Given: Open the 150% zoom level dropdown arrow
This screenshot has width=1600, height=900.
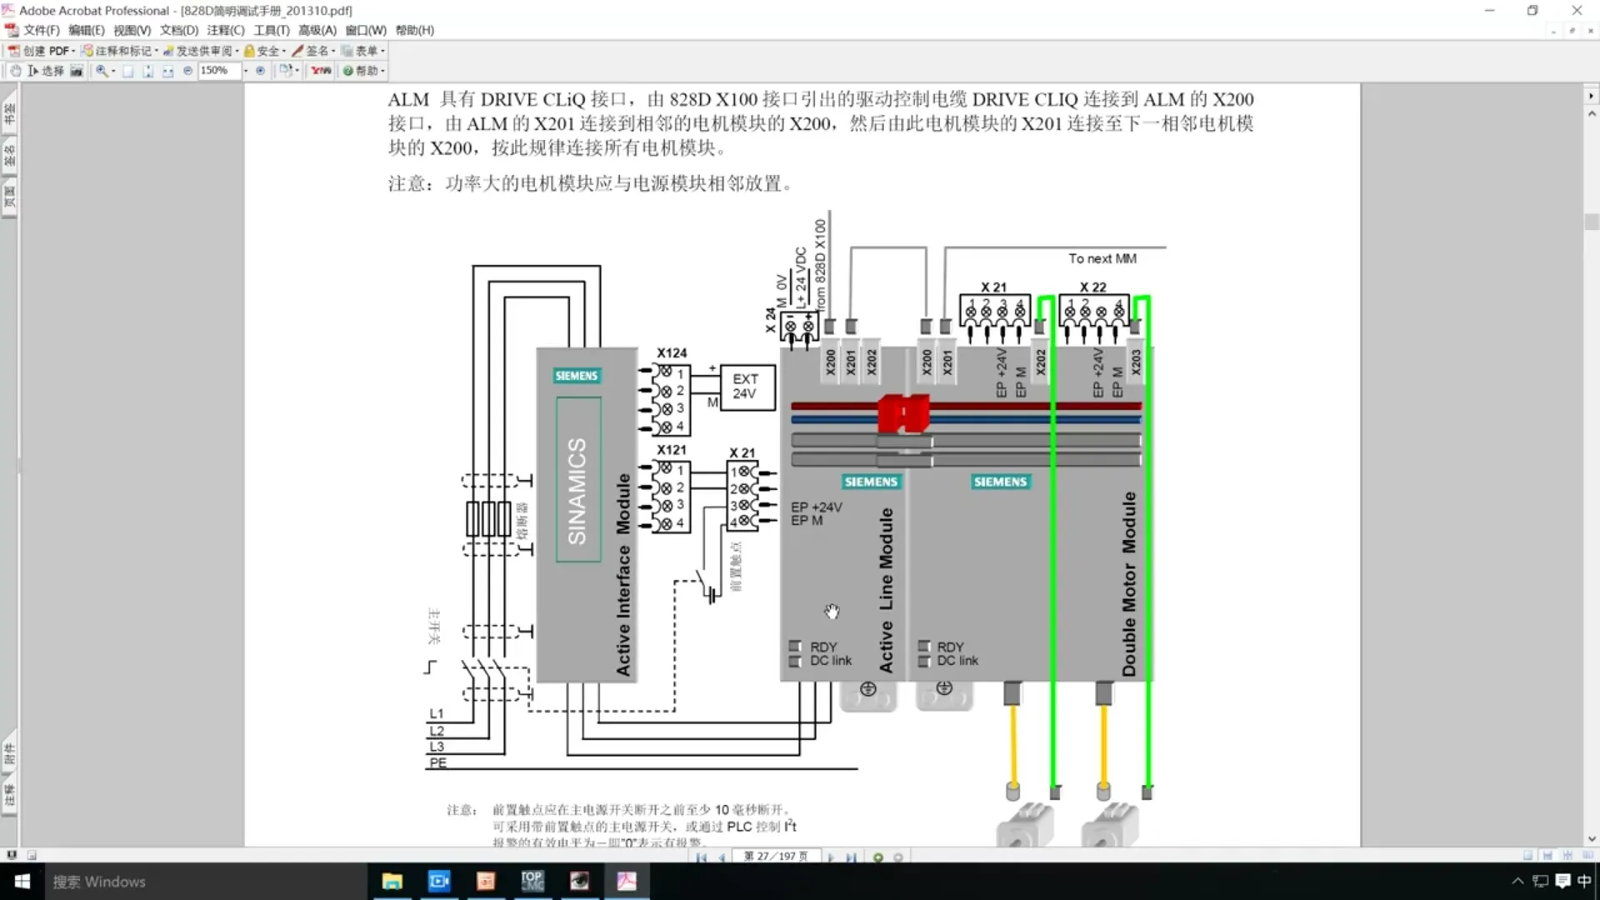Looking at the screenshot, I should click(x=246, y=71).
